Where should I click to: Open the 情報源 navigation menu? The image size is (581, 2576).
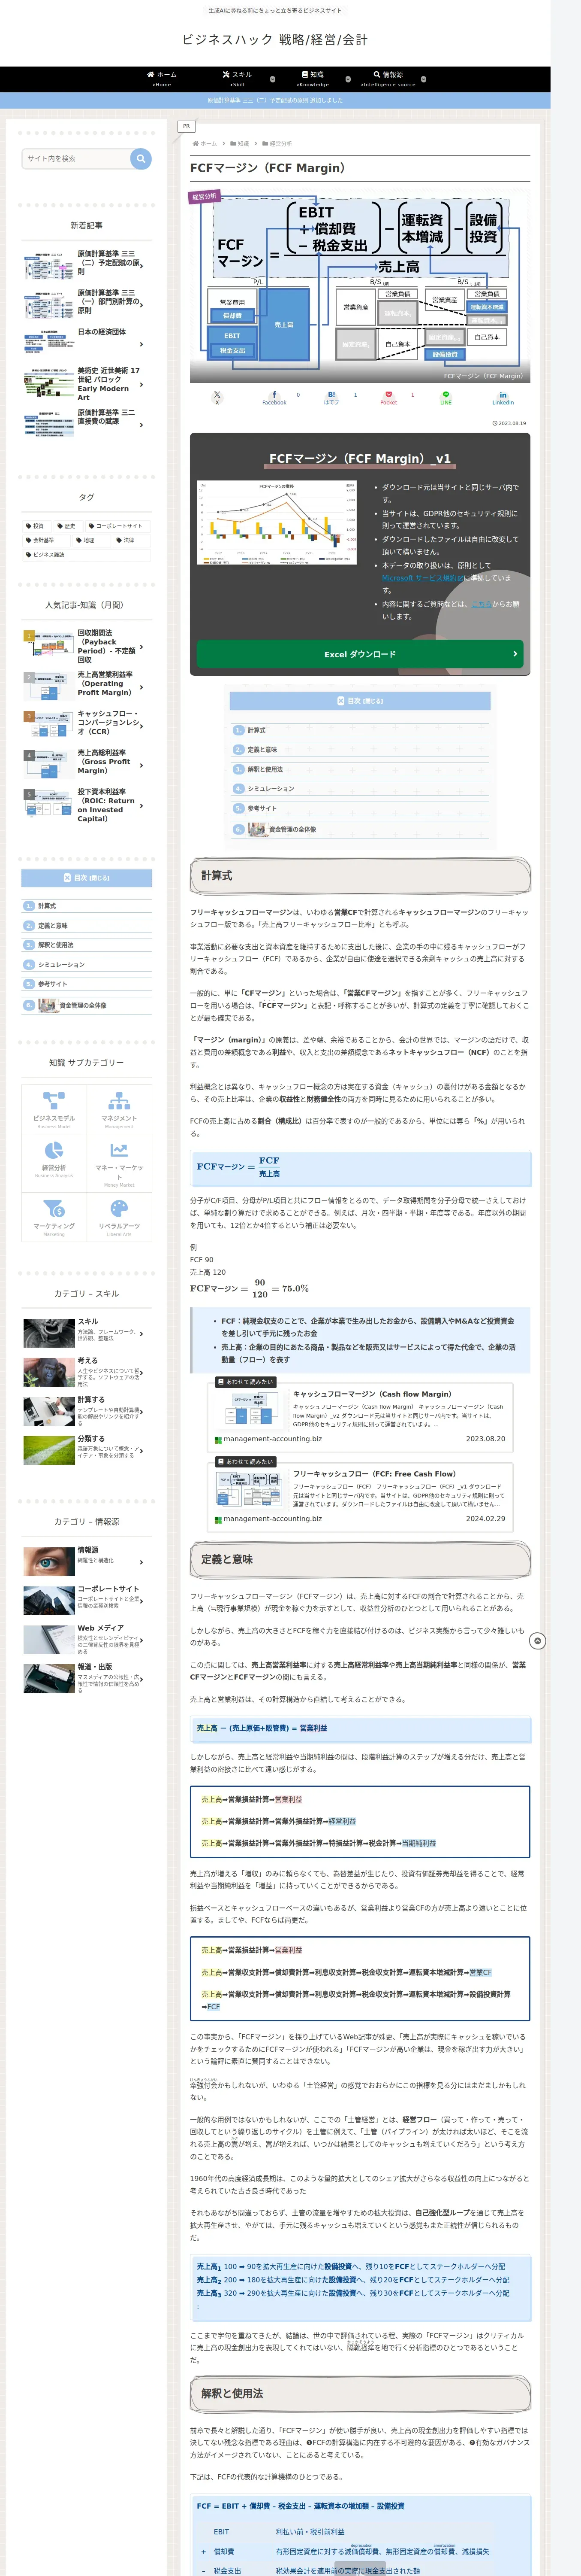point(388,79)
